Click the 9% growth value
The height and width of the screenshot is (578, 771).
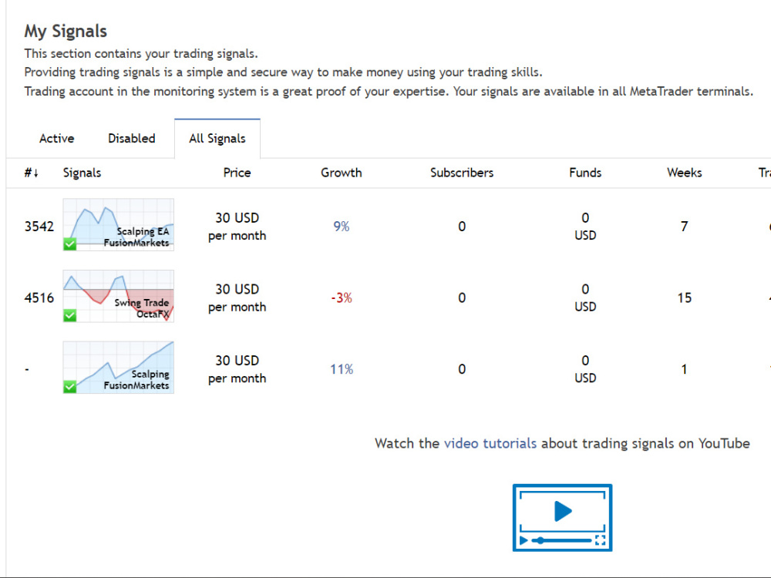click(342, 227)
